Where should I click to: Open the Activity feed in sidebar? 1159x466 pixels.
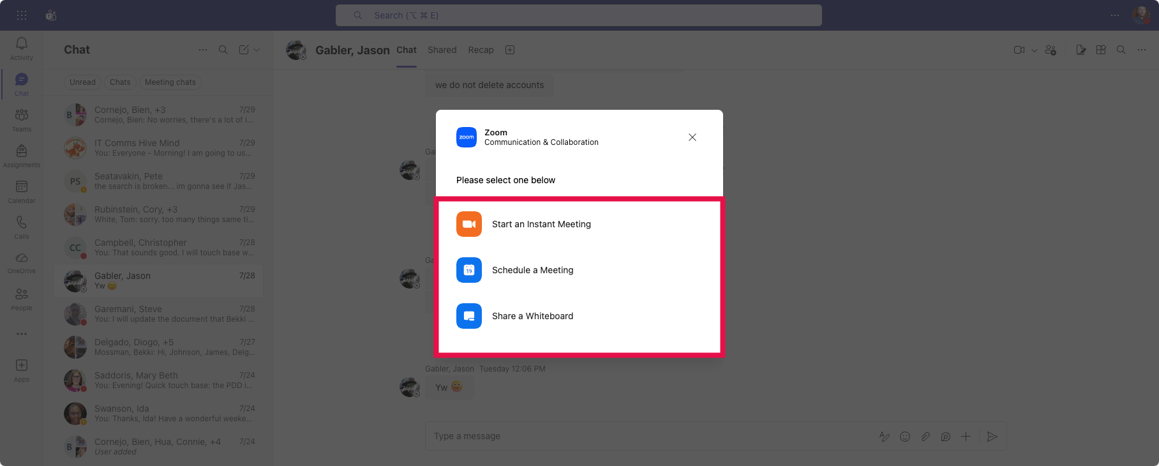point(22,49)
